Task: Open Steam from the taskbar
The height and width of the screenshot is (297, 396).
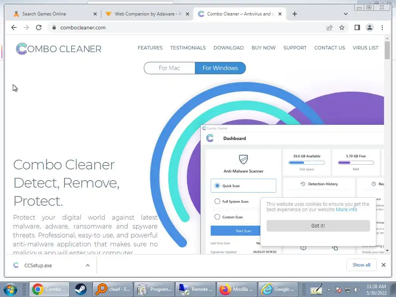Action: pos(80,289)
